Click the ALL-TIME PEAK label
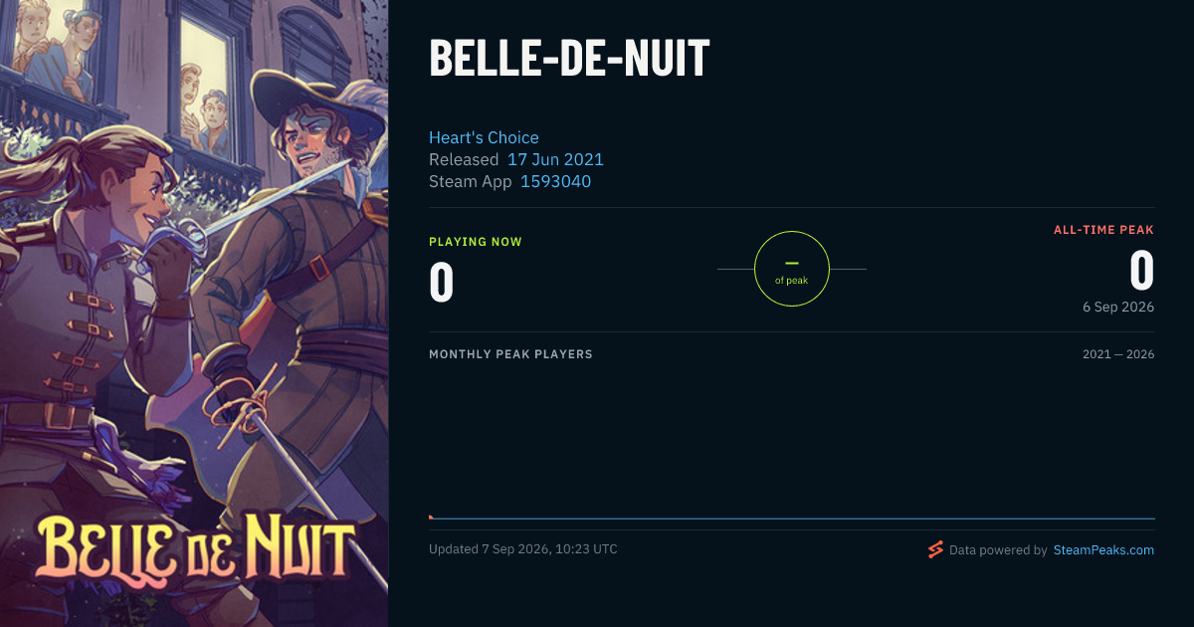Image resolution: width=1194 pixels, height=627 pixels. click(x=1103, y=230)
